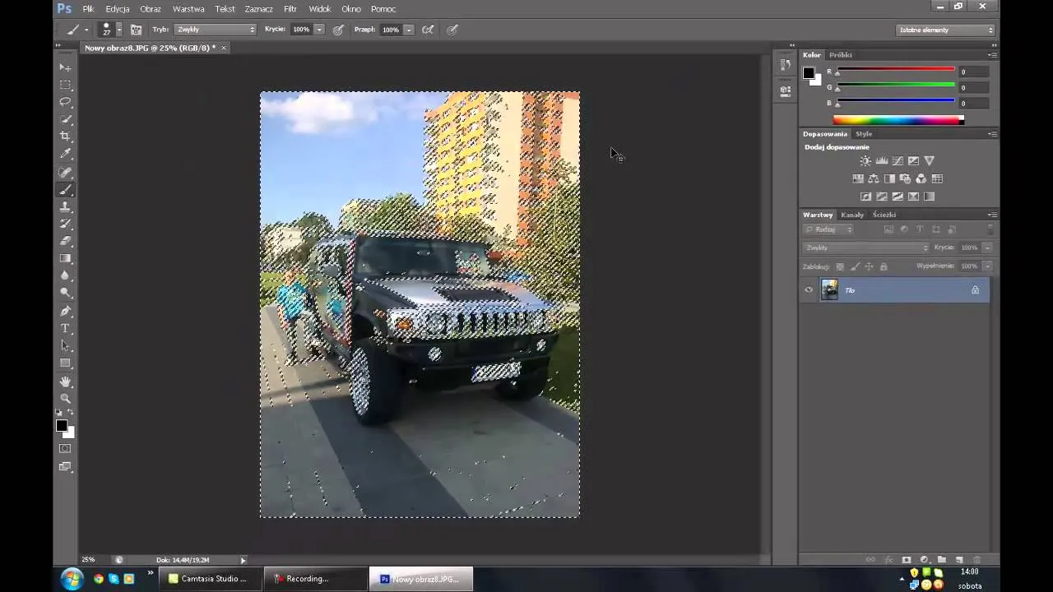
Task: Open the Filtr menu
Action: pos(290,9)
